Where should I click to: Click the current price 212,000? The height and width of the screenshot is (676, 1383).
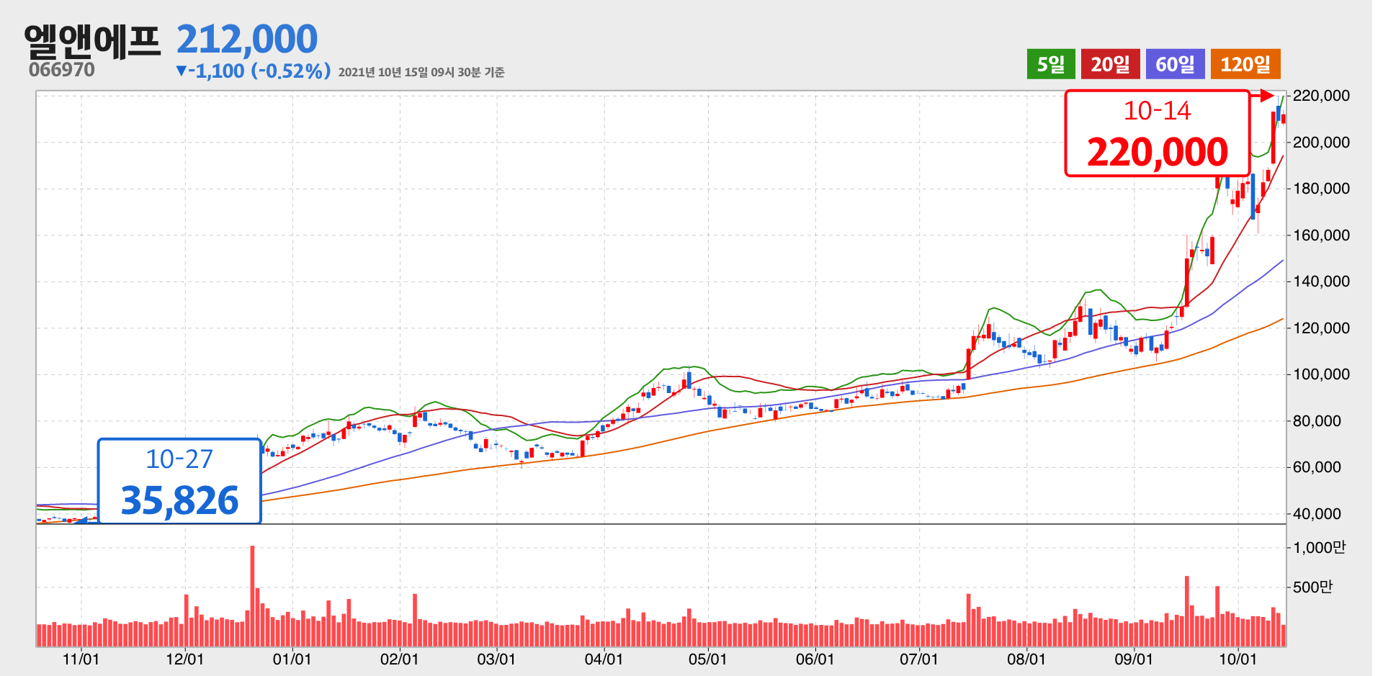tap(247, 40)
